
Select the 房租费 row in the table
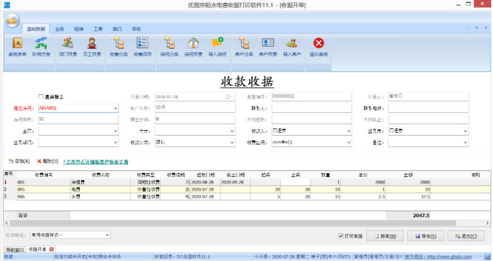[247, 182]
